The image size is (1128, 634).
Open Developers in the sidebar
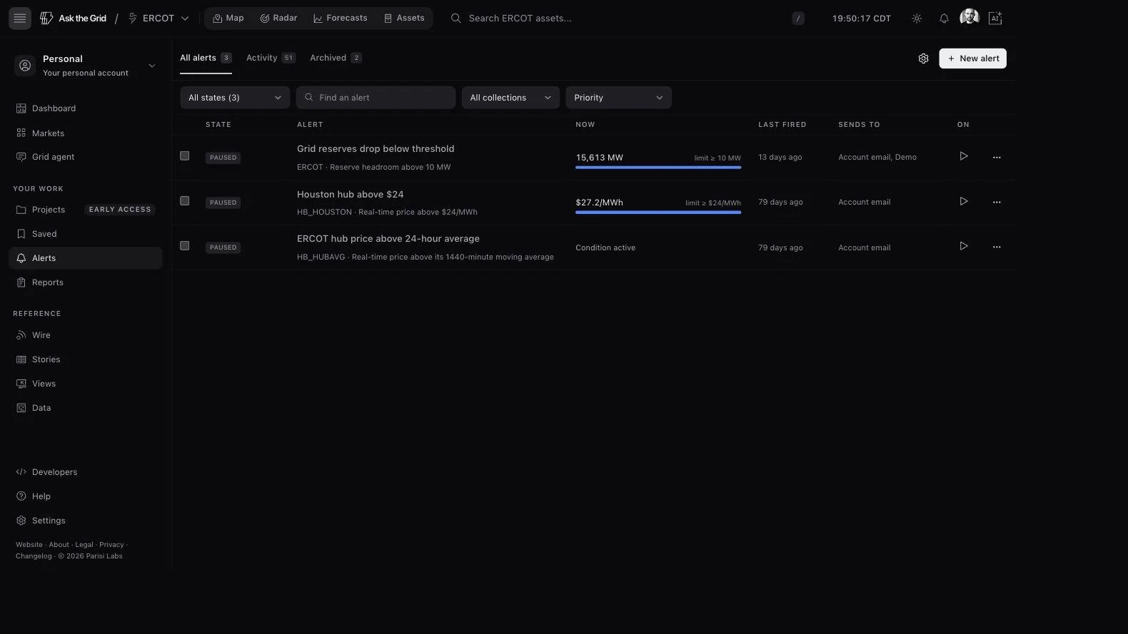[86, 472]
